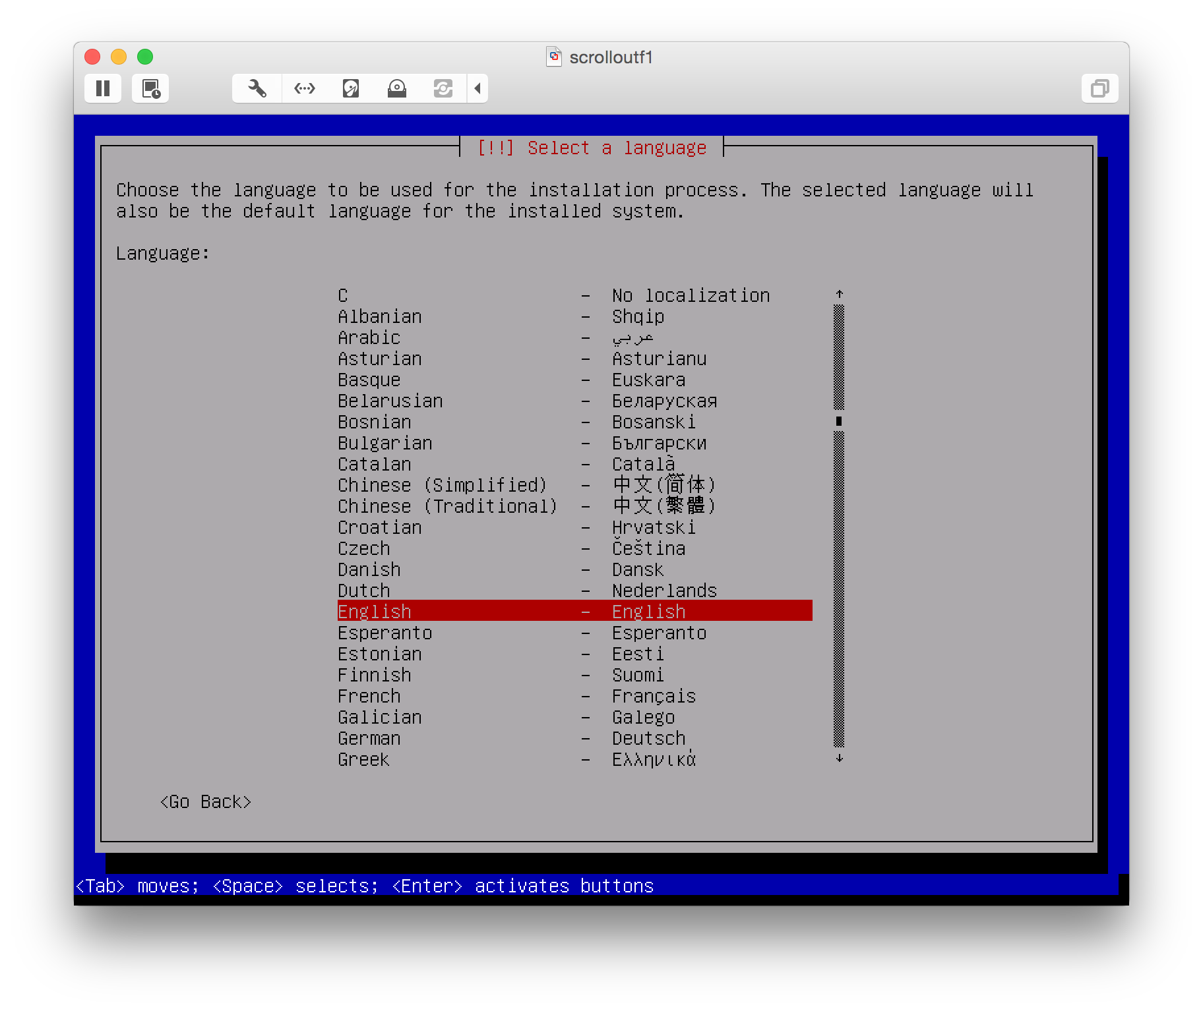Select German language
Screen dimensions: 1203x1011
point(574,738)
